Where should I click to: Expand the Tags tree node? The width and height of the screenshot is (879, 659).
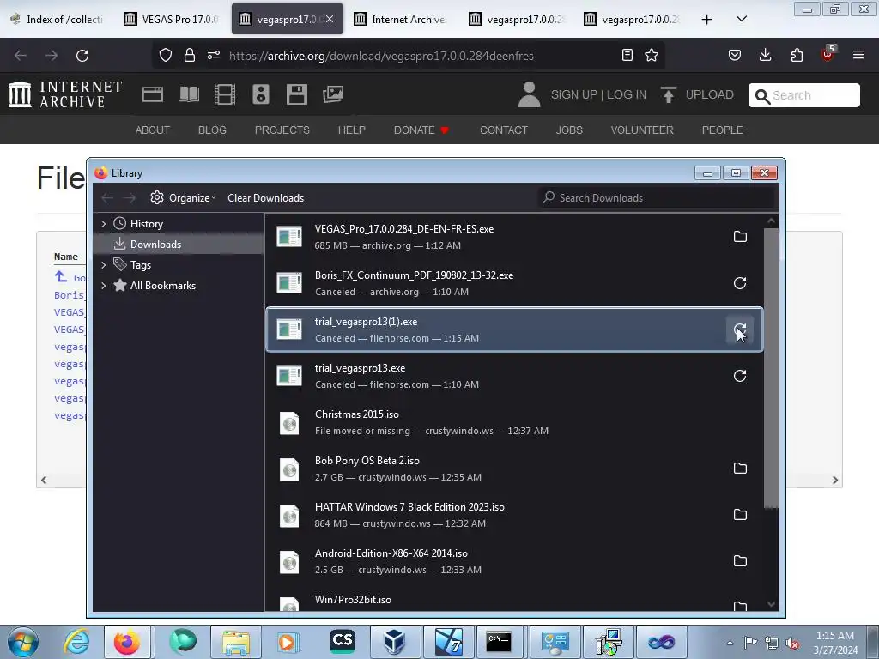(104, 265)
